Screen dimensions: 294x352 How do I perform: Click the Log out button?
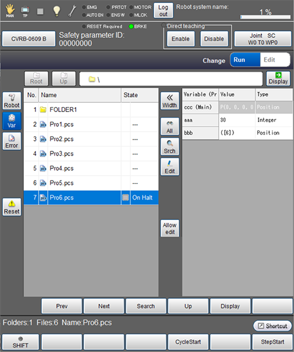[x=164, y=10]
